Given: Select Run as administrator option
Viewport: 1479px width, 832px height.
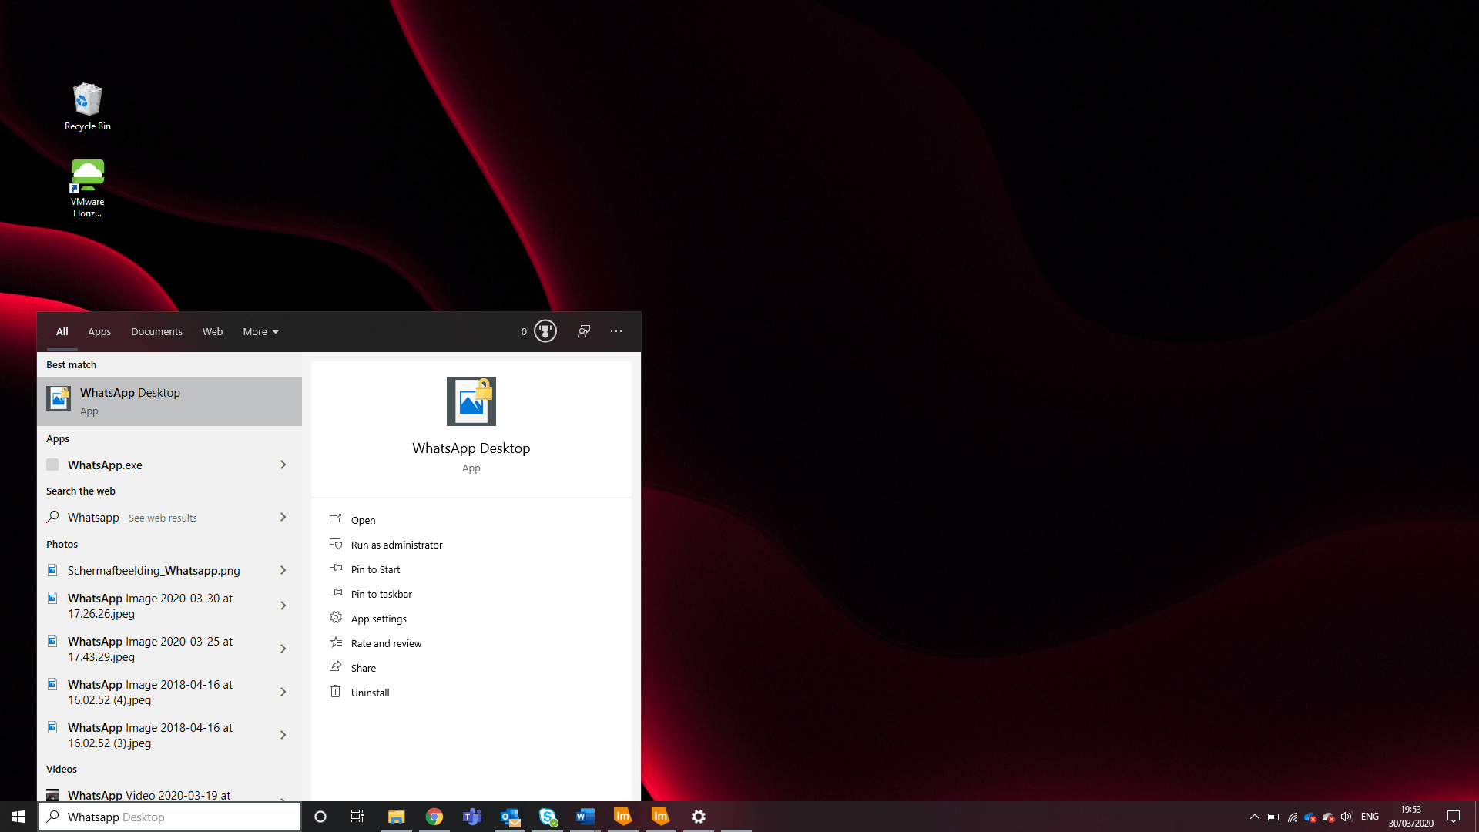Looking at the screenshot, I should [x=396, y=545].
